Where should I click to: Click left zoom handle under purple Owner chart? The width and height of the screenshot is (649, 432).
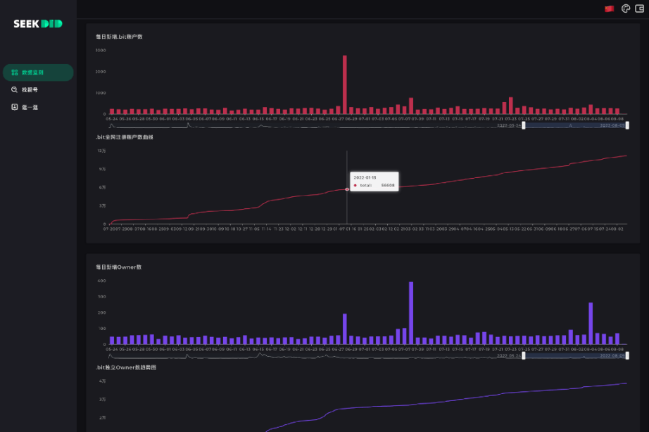click(x=522, y=355)
